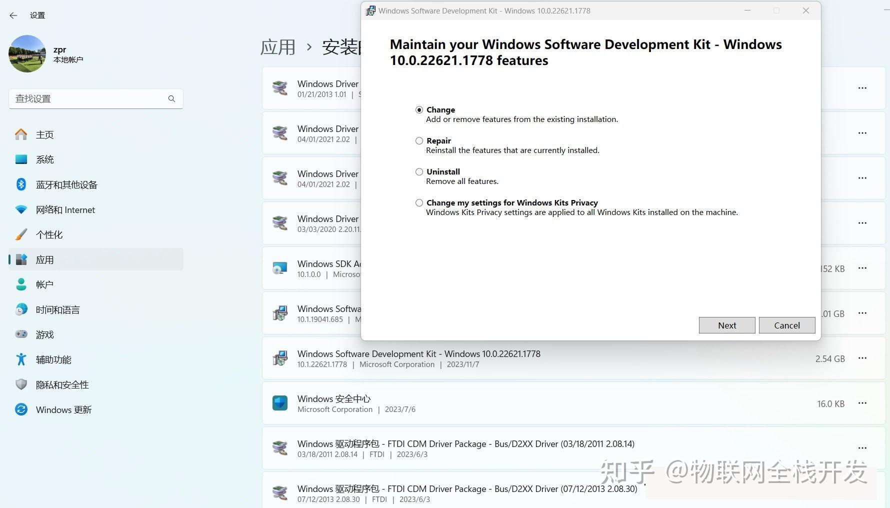Select Change my settings for Windows Kits Privacy
890x508 pixels.
click(419, 202)
